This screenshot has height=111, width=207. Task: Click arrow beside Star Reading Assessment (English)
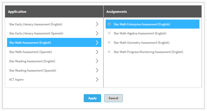[97, 61]
